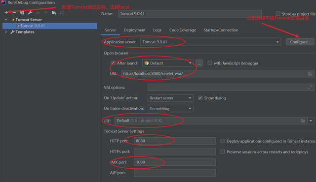Click the VM options input field
Screen dimensions: 316x182
[231, 87]
